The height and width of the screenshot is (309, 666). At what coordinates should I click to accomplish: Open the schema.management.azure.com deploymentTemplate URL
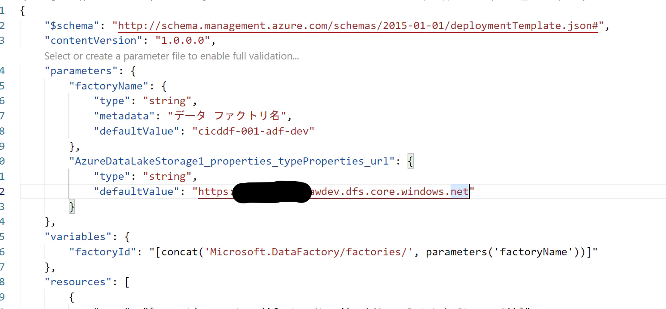tap(358, 25)
